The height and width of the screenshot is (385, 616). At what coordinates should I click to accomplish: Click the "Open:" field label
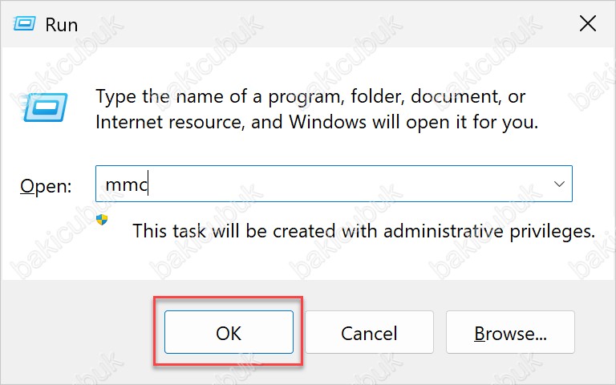(x=46, y=185)
